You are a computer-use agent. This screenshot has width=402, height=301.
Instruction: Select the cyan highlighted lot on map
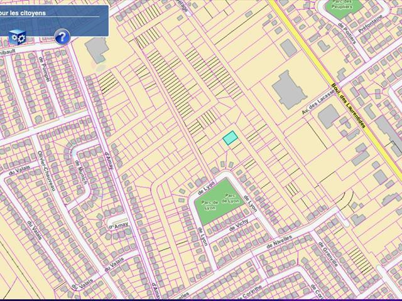tap(231, 138)
